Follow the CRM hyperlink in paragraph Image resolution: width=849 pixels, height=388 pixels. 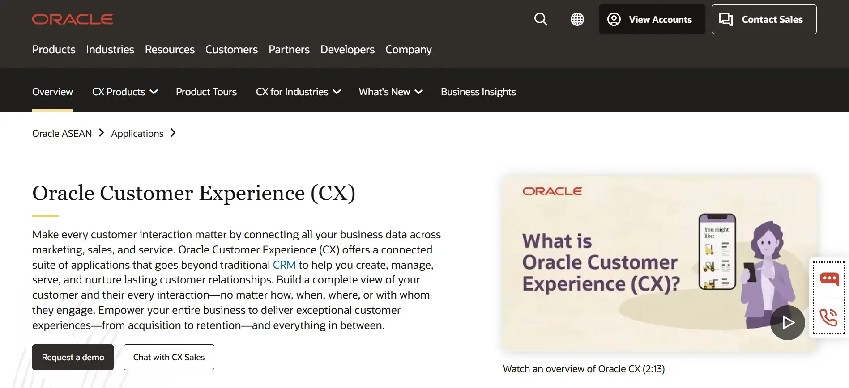(x=284, y=265)
